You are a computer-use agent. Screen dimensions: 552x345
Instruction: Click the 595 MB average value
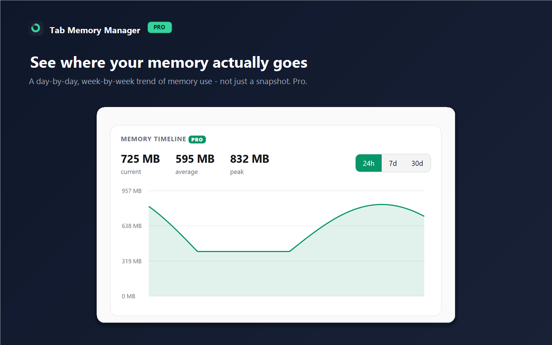point(195,159)
